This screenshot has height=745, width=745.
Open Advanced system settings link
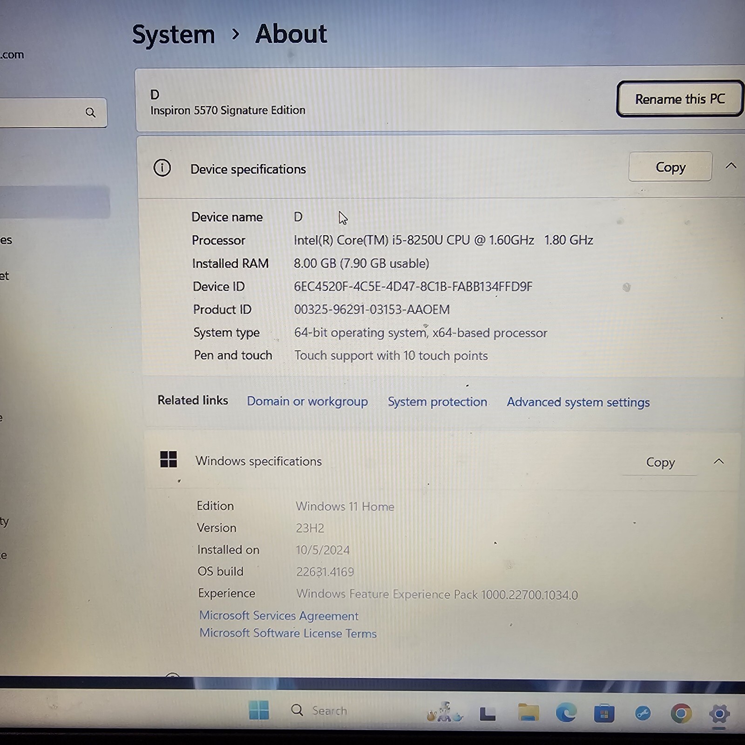[578, 402]
